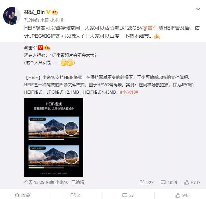Open 林斌_Bin's profile avatar
This screenshot has height=199, width=206.
coord(12,16)
